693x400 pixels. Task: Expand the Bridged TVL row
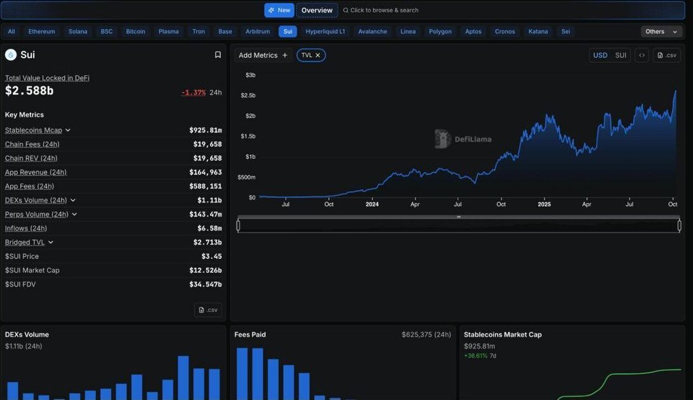coord(51,242)
